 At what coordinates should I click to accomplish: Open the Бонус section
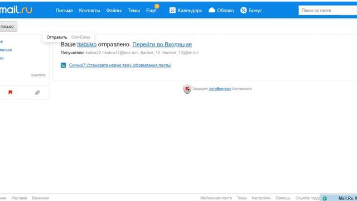tap(255, 11)
